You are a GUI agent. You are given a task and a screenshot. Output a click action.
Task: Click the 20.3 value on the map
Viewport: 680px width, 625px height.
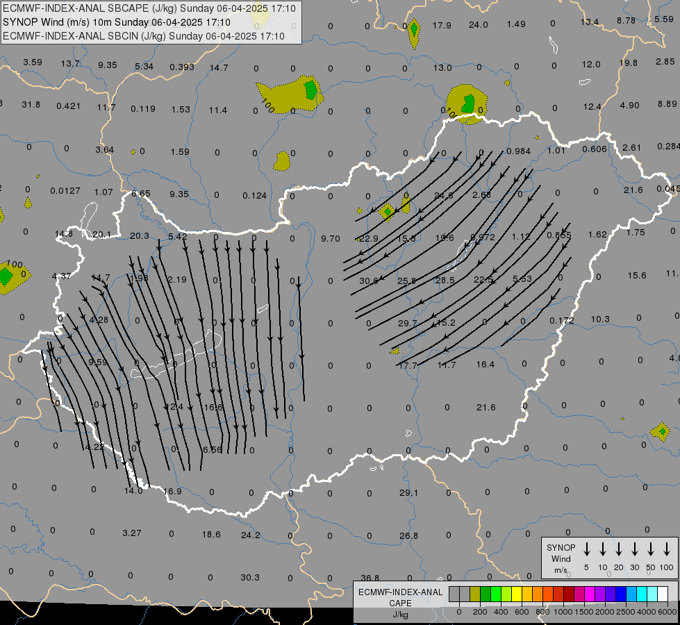140,235
